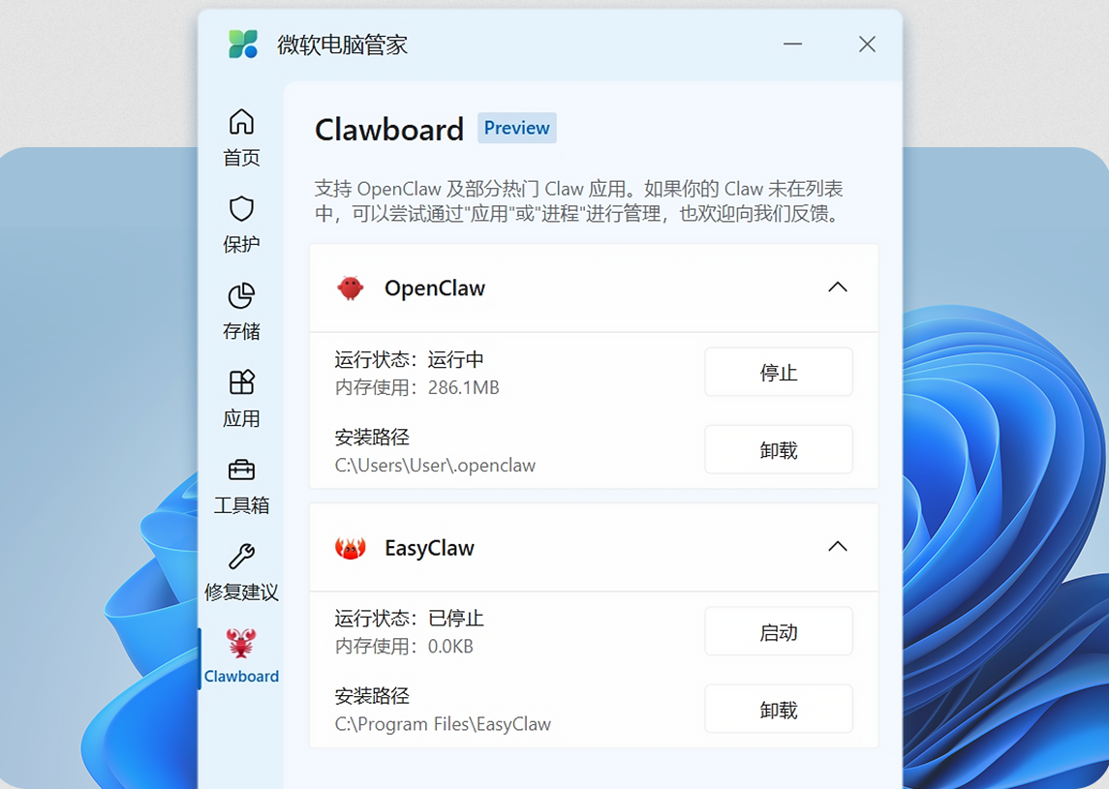The image size is (1109, 789).
Task: Click the 卸载 button under OpenClaw
Action: 778,449
